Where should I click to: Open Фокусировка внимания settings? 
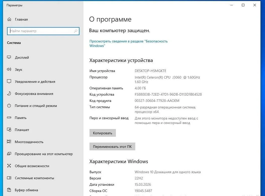pyautogui.click(x=43, y=94)
